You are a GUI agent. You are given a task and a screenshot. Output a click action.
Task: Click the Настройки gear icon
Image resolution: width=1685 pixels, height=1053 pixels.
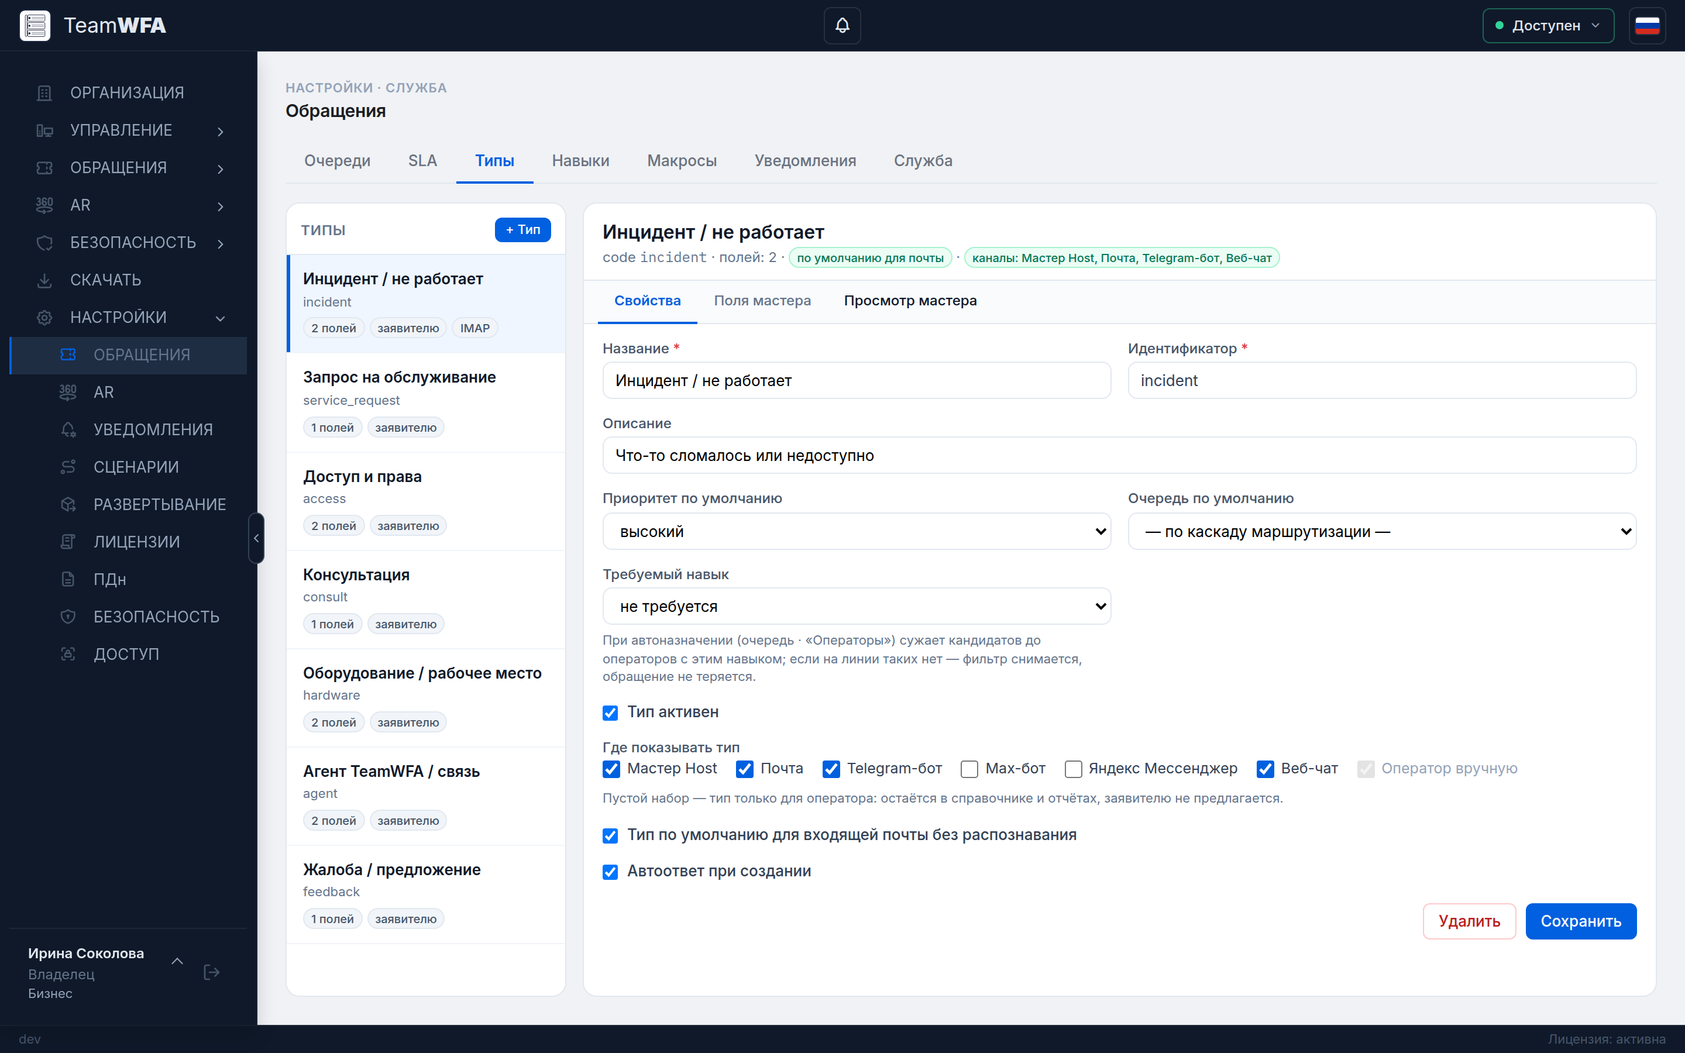tap(44, 318)
